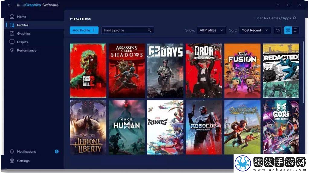Open the Marvel Rivals profile
The image size is (309, 173).
[x=165, y=127]
